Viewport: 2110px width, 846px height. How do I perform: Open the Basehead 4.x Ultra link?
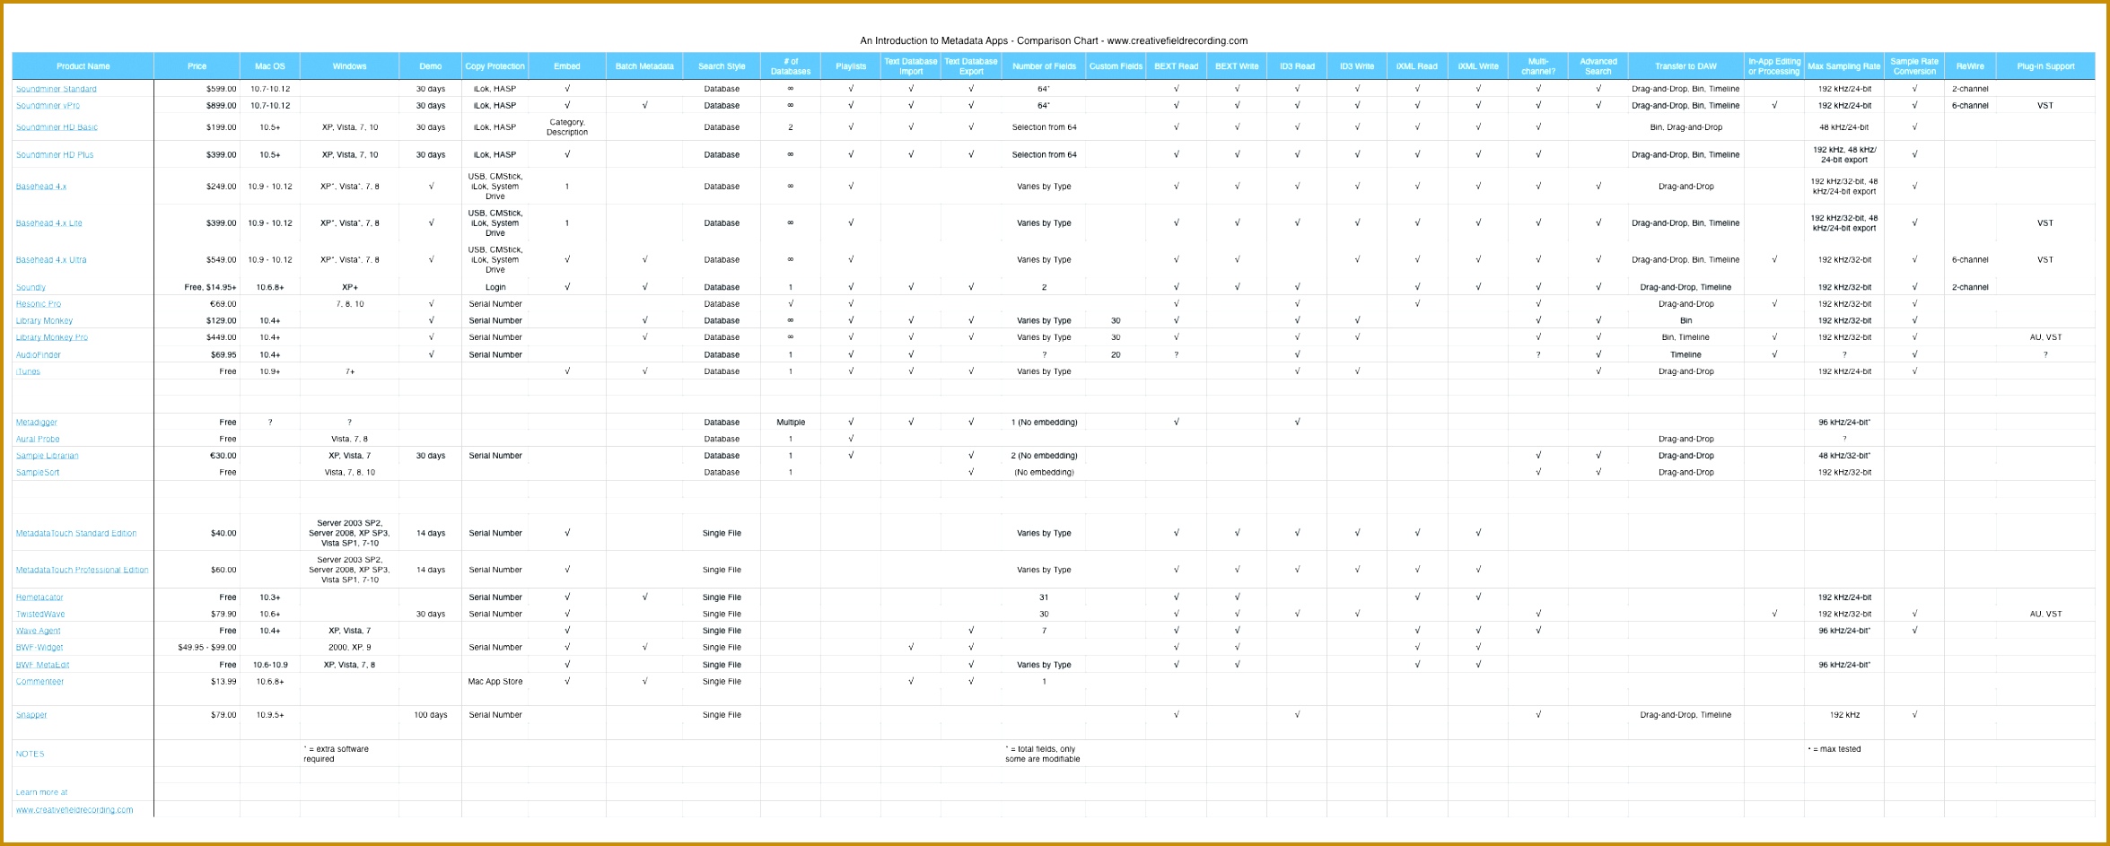pos(51,259)
